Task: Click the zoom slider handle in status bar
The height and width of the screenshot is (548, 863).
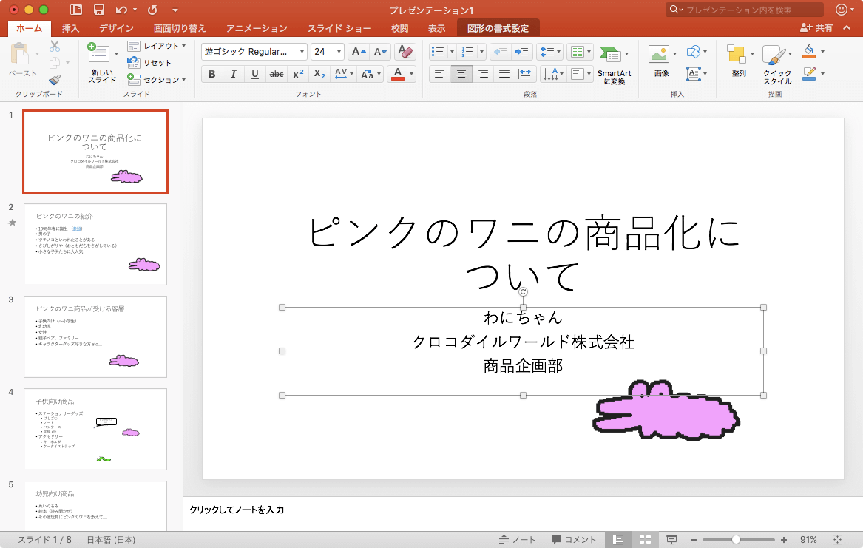Action: click(x=736, y=540)
